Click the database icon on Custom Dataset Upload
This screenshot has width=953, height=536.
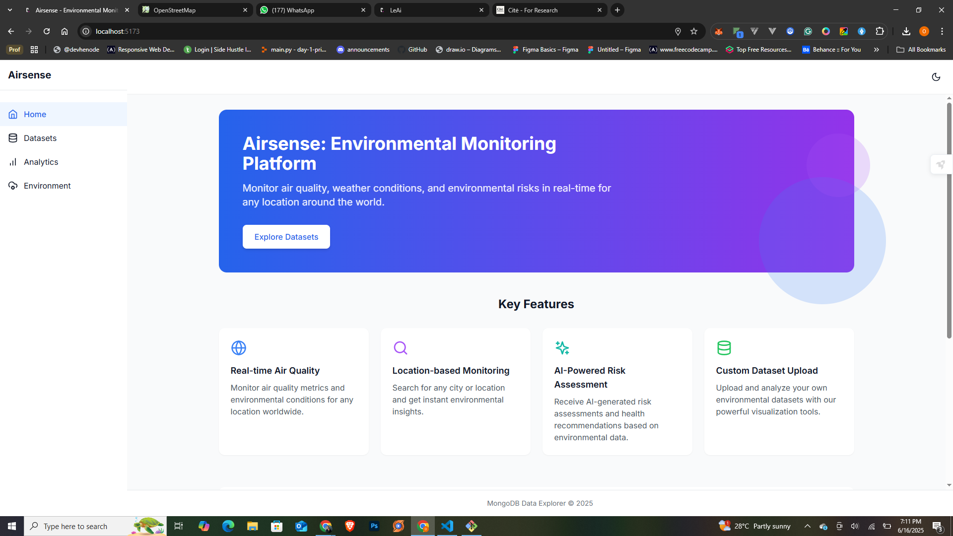point(724,348)
